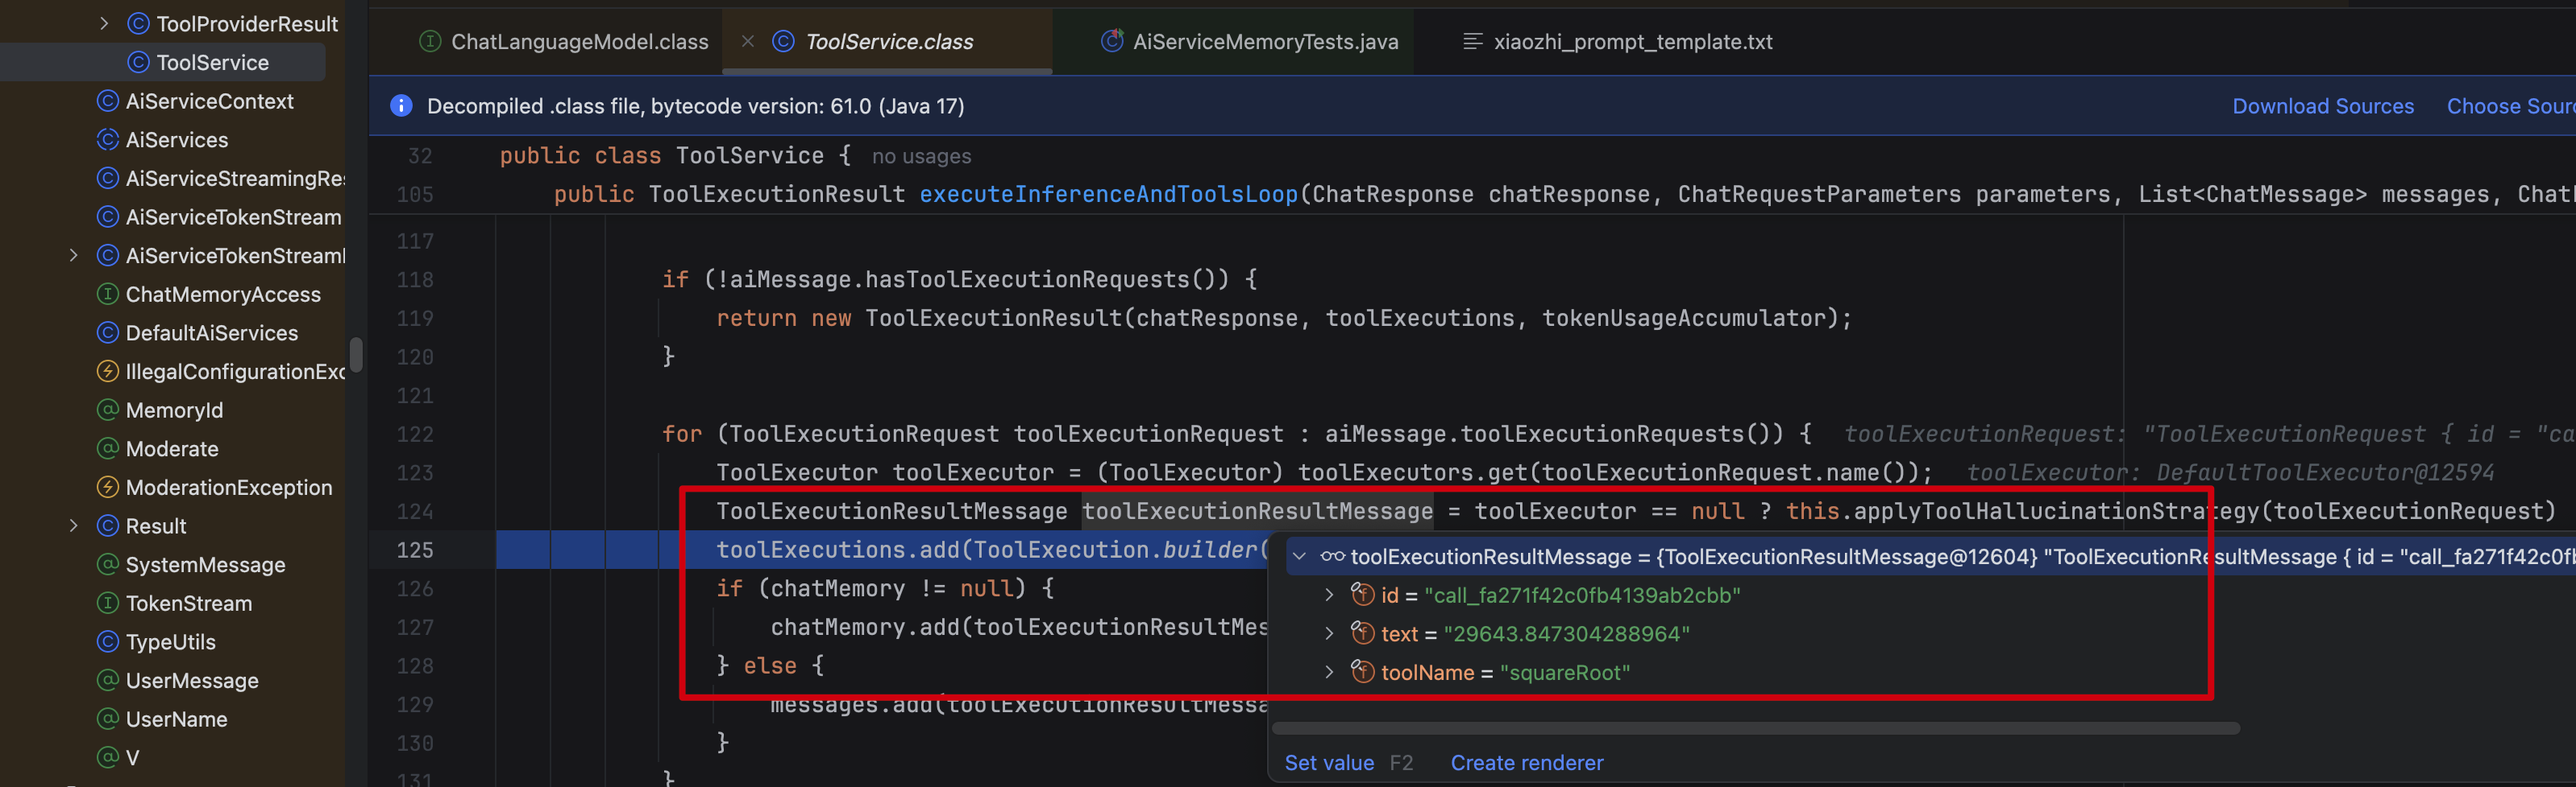Click the UserName annotation icon
Screen dimensions: 2576x787
click(108, 719)
